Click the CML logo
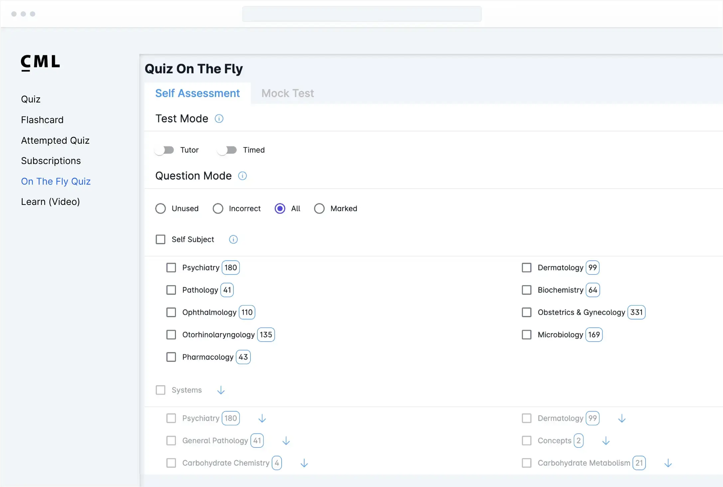The height and width of the screenshot is (487, 723). tap(40, 63)
